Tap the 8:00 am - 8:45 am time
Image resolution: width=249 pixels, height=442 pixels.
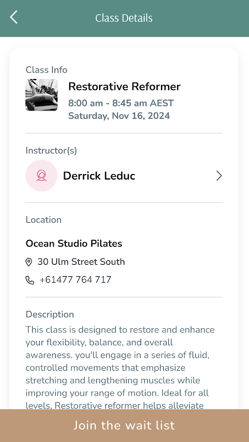[x=121, y=103]
